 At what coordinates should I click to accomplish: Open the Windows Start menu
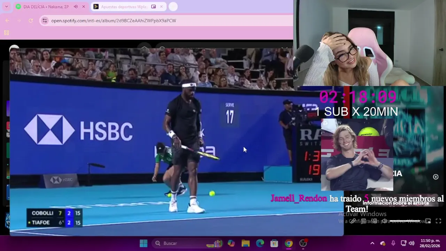tap(144, 243)
